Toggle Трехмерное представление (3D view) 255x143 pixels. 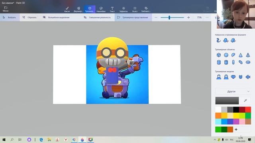133,17
